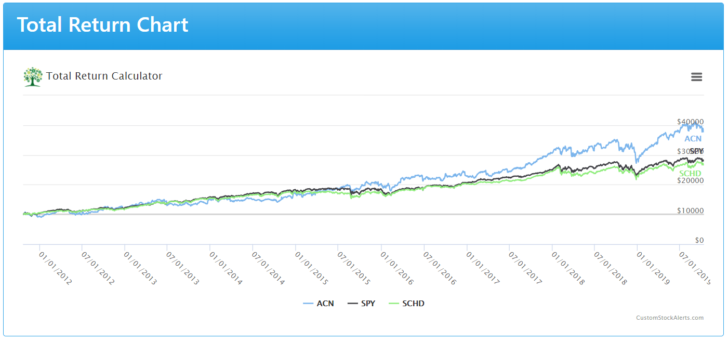Click the 01/01/2015 x-axis date label
The image size is (728, 340).
coord(312,269)
